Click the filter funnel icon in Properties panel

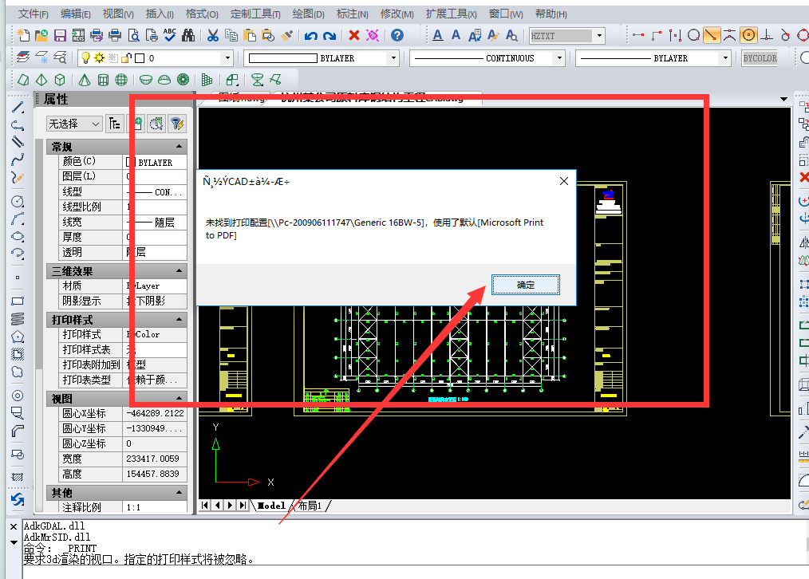click(177, 124)
